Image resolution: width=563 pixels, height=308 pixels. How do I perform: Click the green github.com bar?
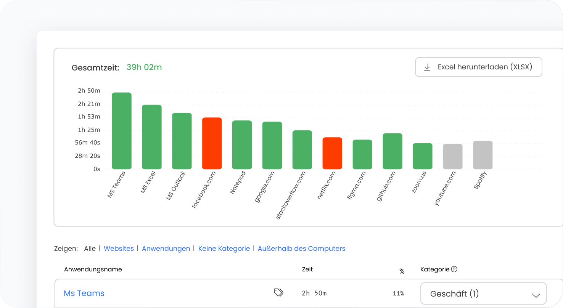[392, 151]
